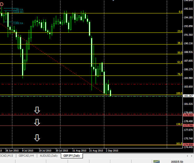Click the 26 Jun 2015 date label
This screenshot has height=163, width=194.
tap(12, 151)
